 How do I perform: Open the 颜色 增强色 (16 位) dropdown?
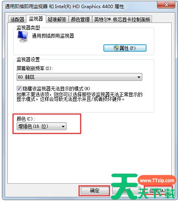click(42, 126)
